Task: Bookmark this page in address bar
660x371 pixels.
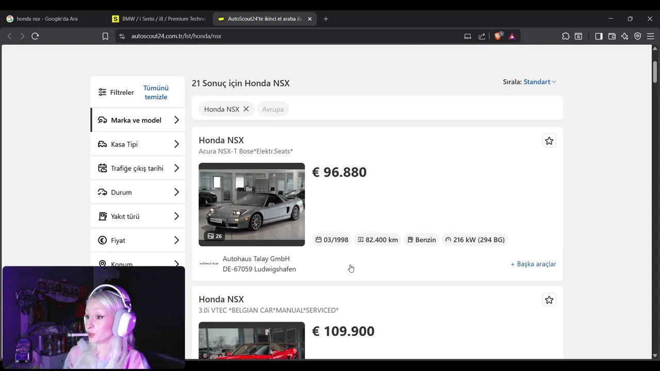Action: [x=105, y=36]
